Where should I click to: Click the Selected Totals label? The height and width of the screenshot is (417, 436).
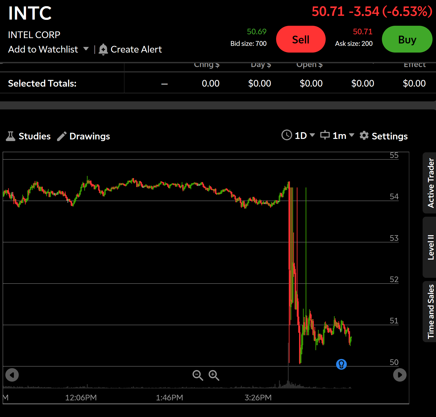click(x=42, y=83)
